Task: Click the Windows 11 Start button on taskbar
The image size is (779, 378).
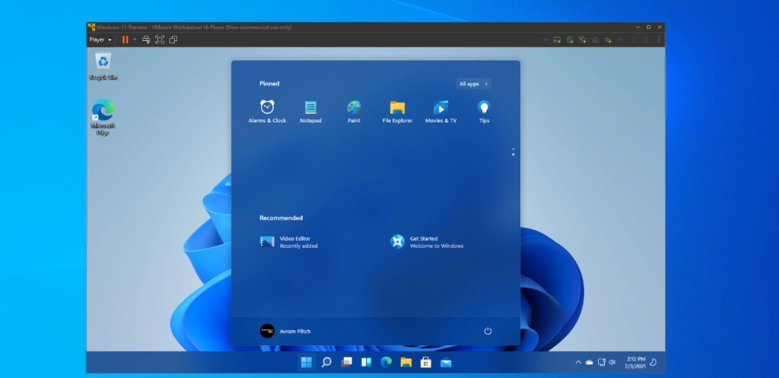Action: coord(307,362)
